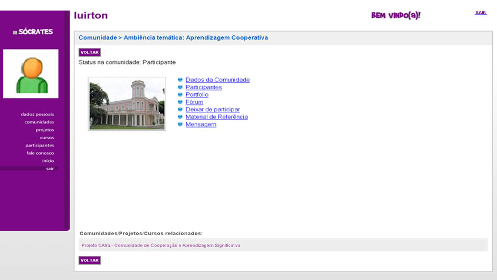
Task: Open comunidades from the sidebar menu
Action: (39, 122)
